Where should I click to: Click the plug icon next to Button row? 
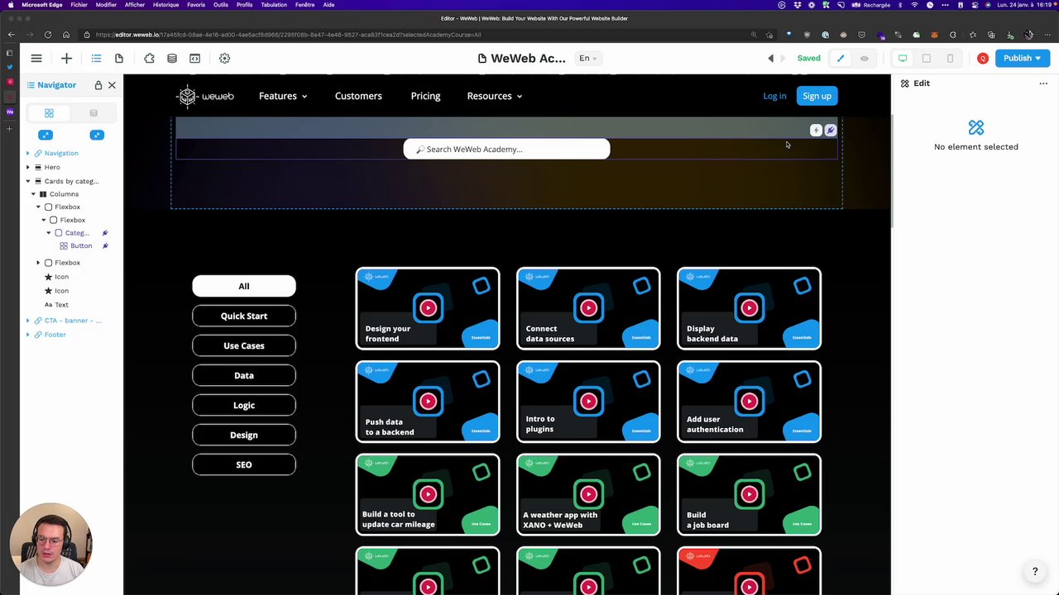pyautogui.click(x=105, y=246)
